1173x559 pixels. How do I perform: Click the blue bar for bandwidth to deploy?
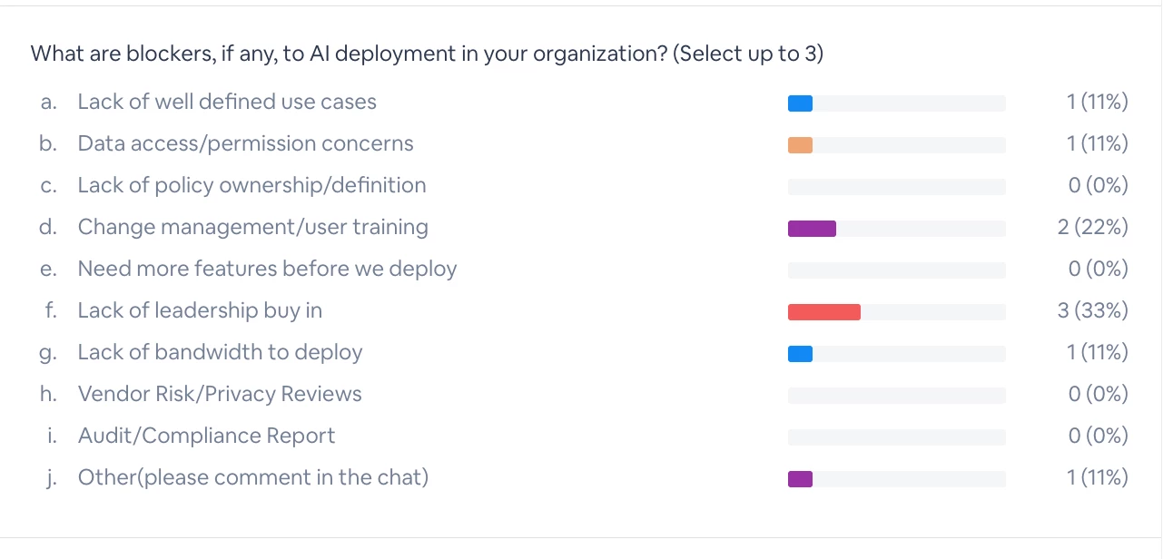pos(800,354)
